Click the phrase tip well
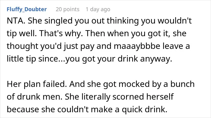 point(22,33)
